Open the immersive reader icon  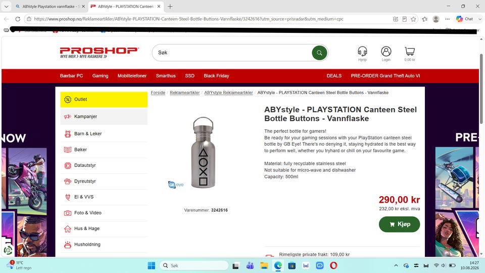click(404, 19)
